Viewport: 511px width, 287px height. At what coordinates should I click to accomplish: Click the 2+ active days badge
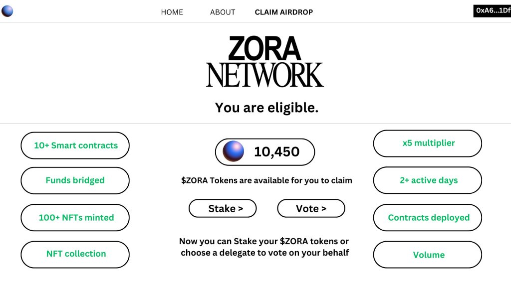click(x=427, y=180)
